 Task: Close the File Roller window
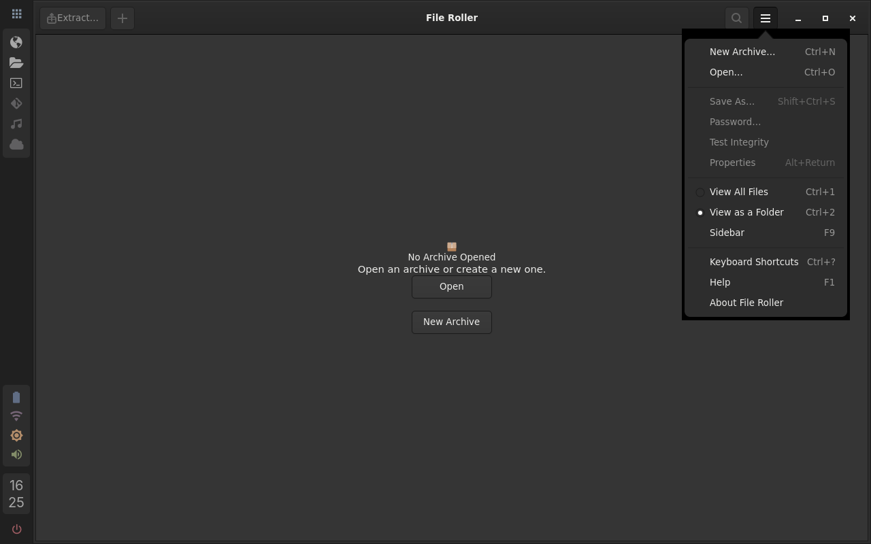coord(853,18)
